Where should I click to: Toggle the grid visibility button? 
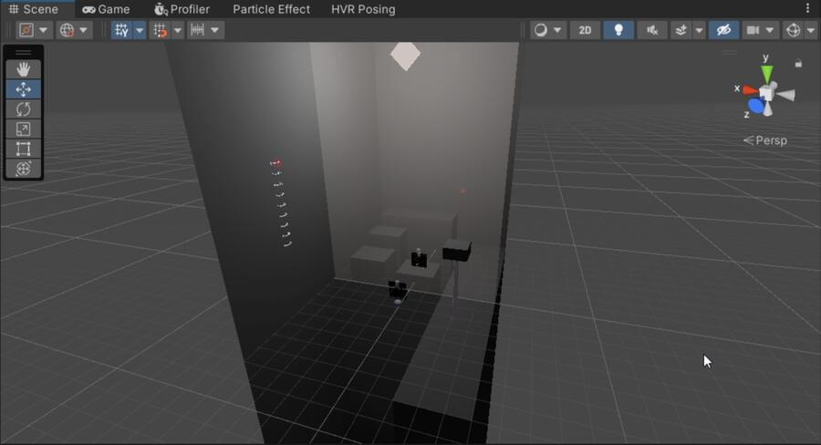tap(121, 30)
